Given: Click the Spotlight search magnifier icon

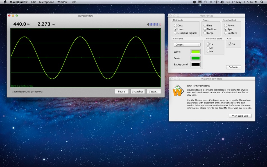Looking at the screenshot, I should click(262, 2).
